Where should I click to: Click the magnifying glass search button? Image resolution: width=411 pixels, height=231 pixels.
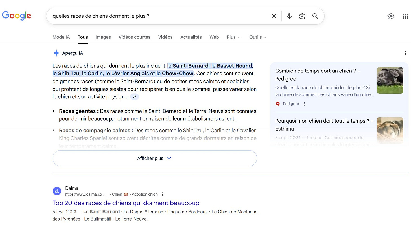tap(315, 16)
